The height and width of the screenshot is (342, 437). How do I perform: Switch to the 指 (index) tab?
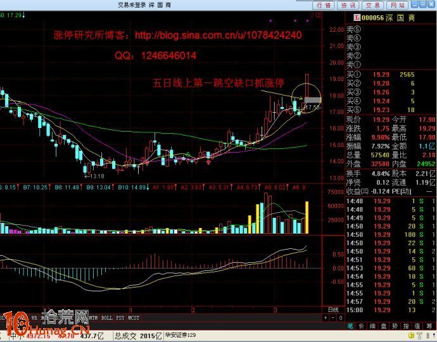point(406,326)
